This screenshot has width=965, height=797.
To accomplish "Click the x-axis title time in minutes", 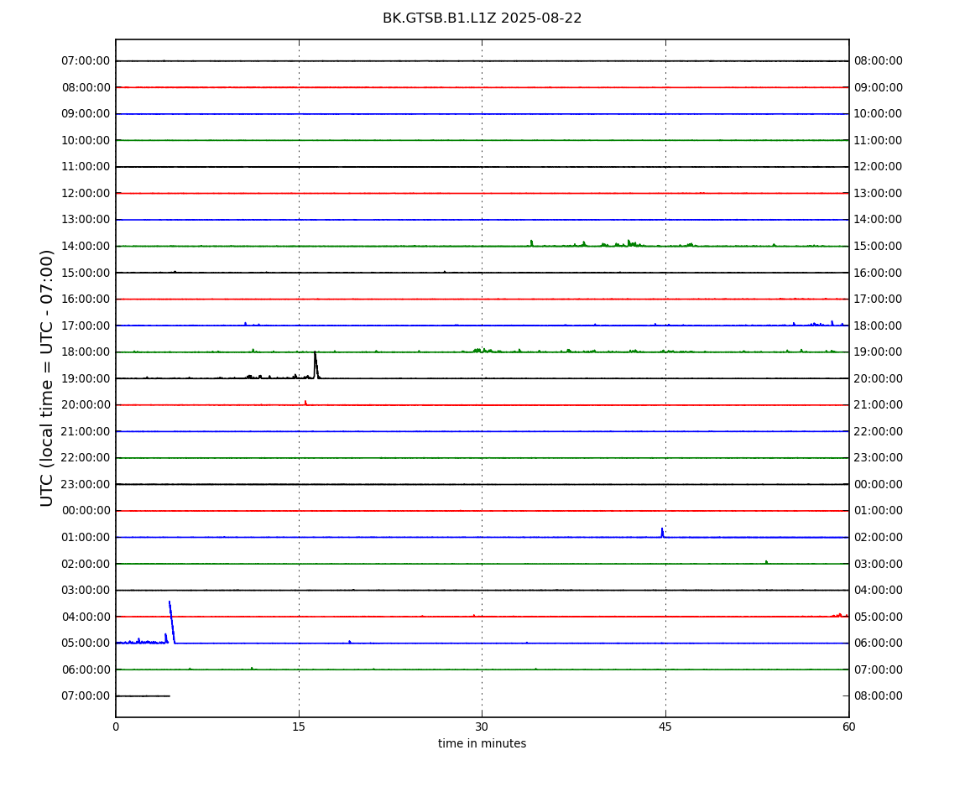I will (482, 743).
